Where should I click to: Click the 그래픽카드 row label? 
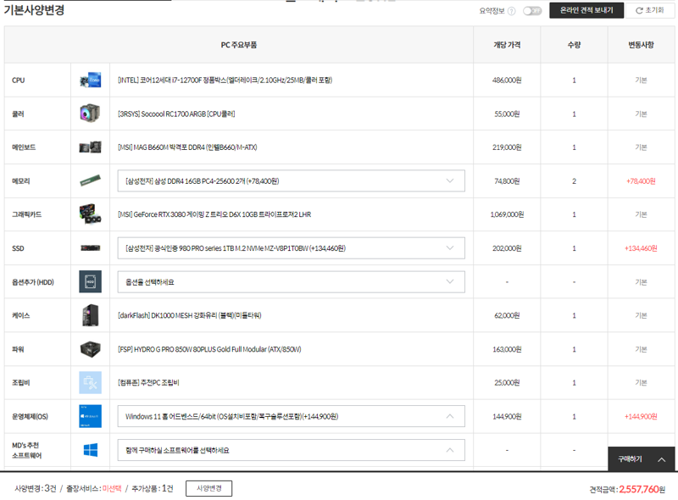(27, 214)
